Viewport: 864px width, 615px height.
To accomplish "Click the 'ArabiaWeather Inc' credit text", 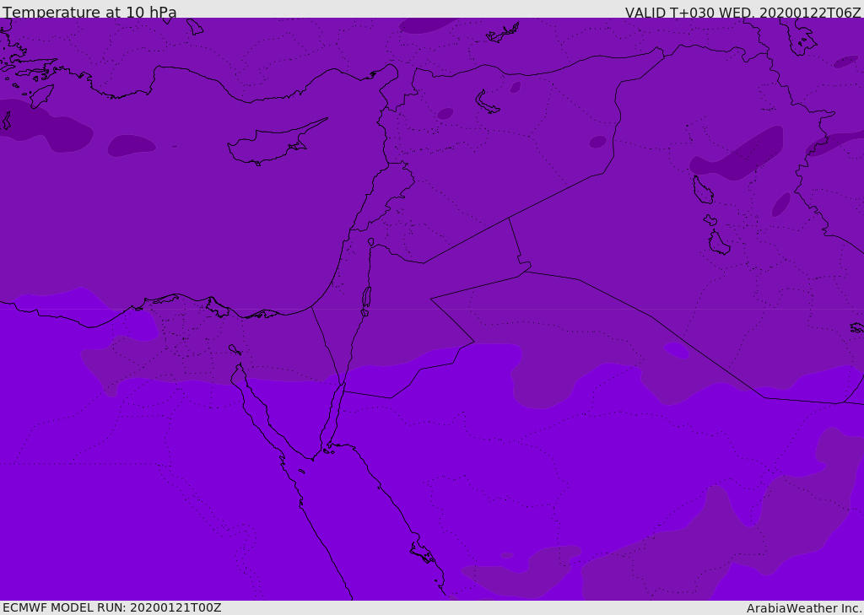I will pyautogui.click(x=803, y=608).
